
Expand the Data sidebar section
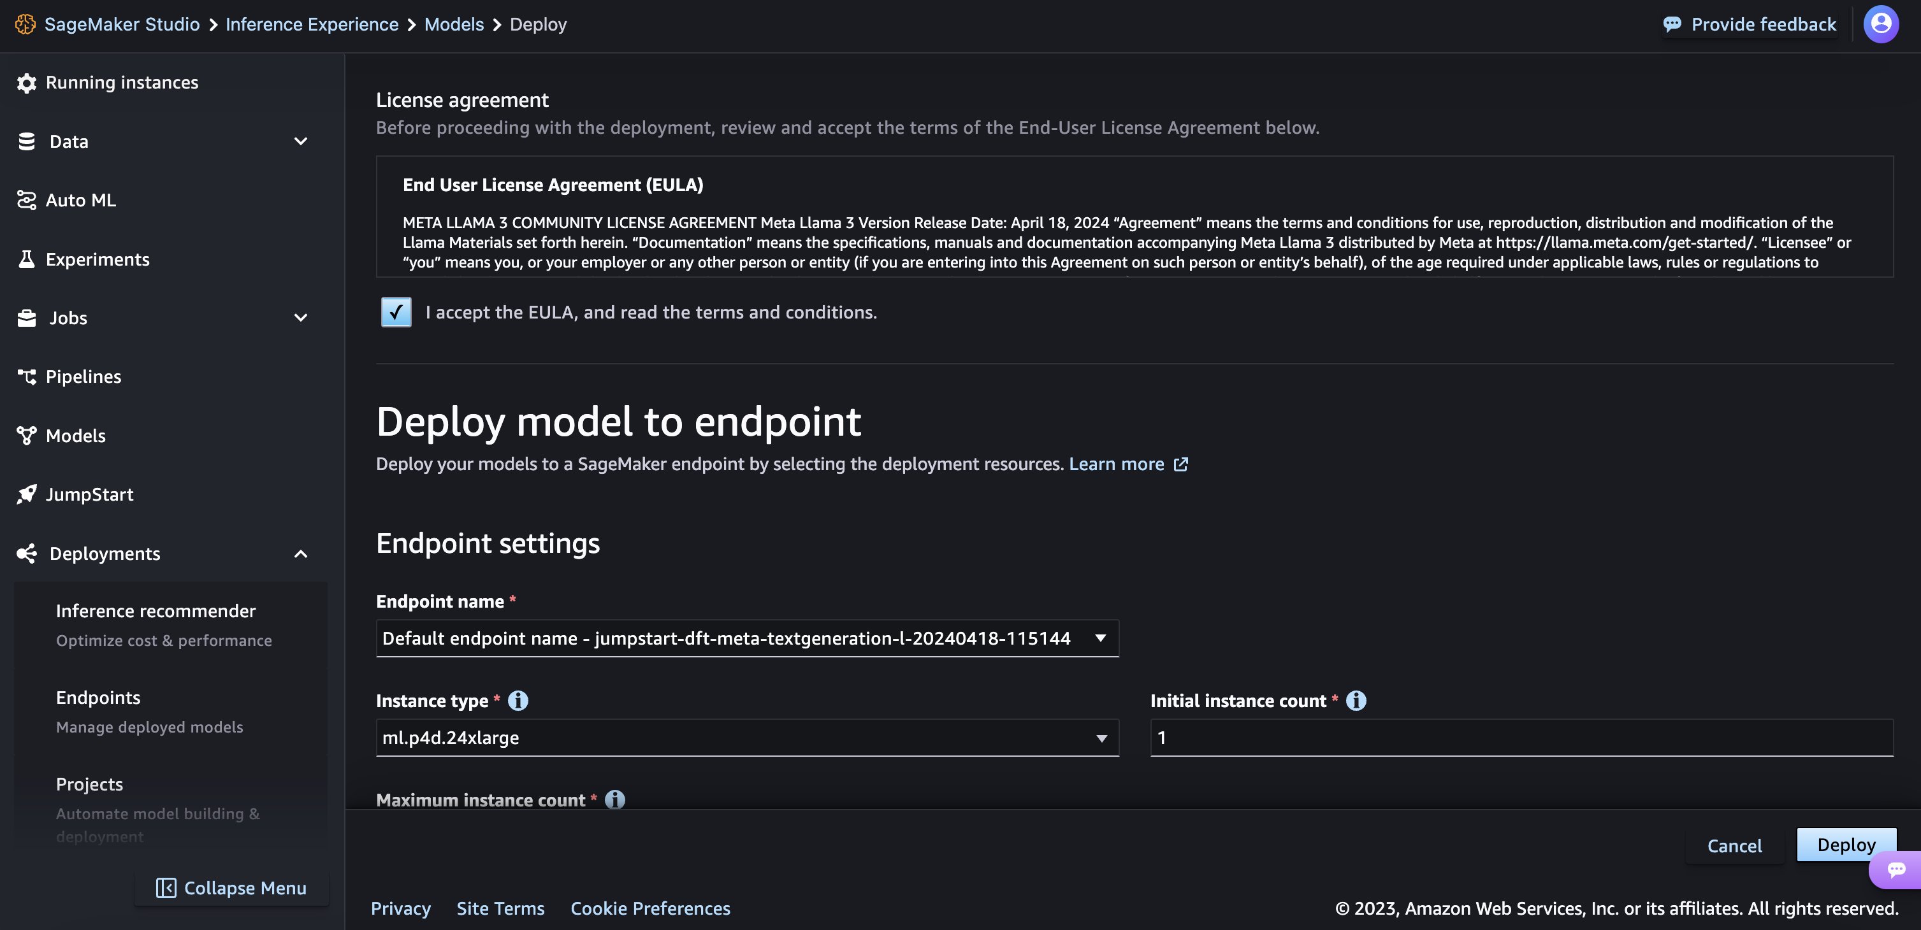coord(301,141)
